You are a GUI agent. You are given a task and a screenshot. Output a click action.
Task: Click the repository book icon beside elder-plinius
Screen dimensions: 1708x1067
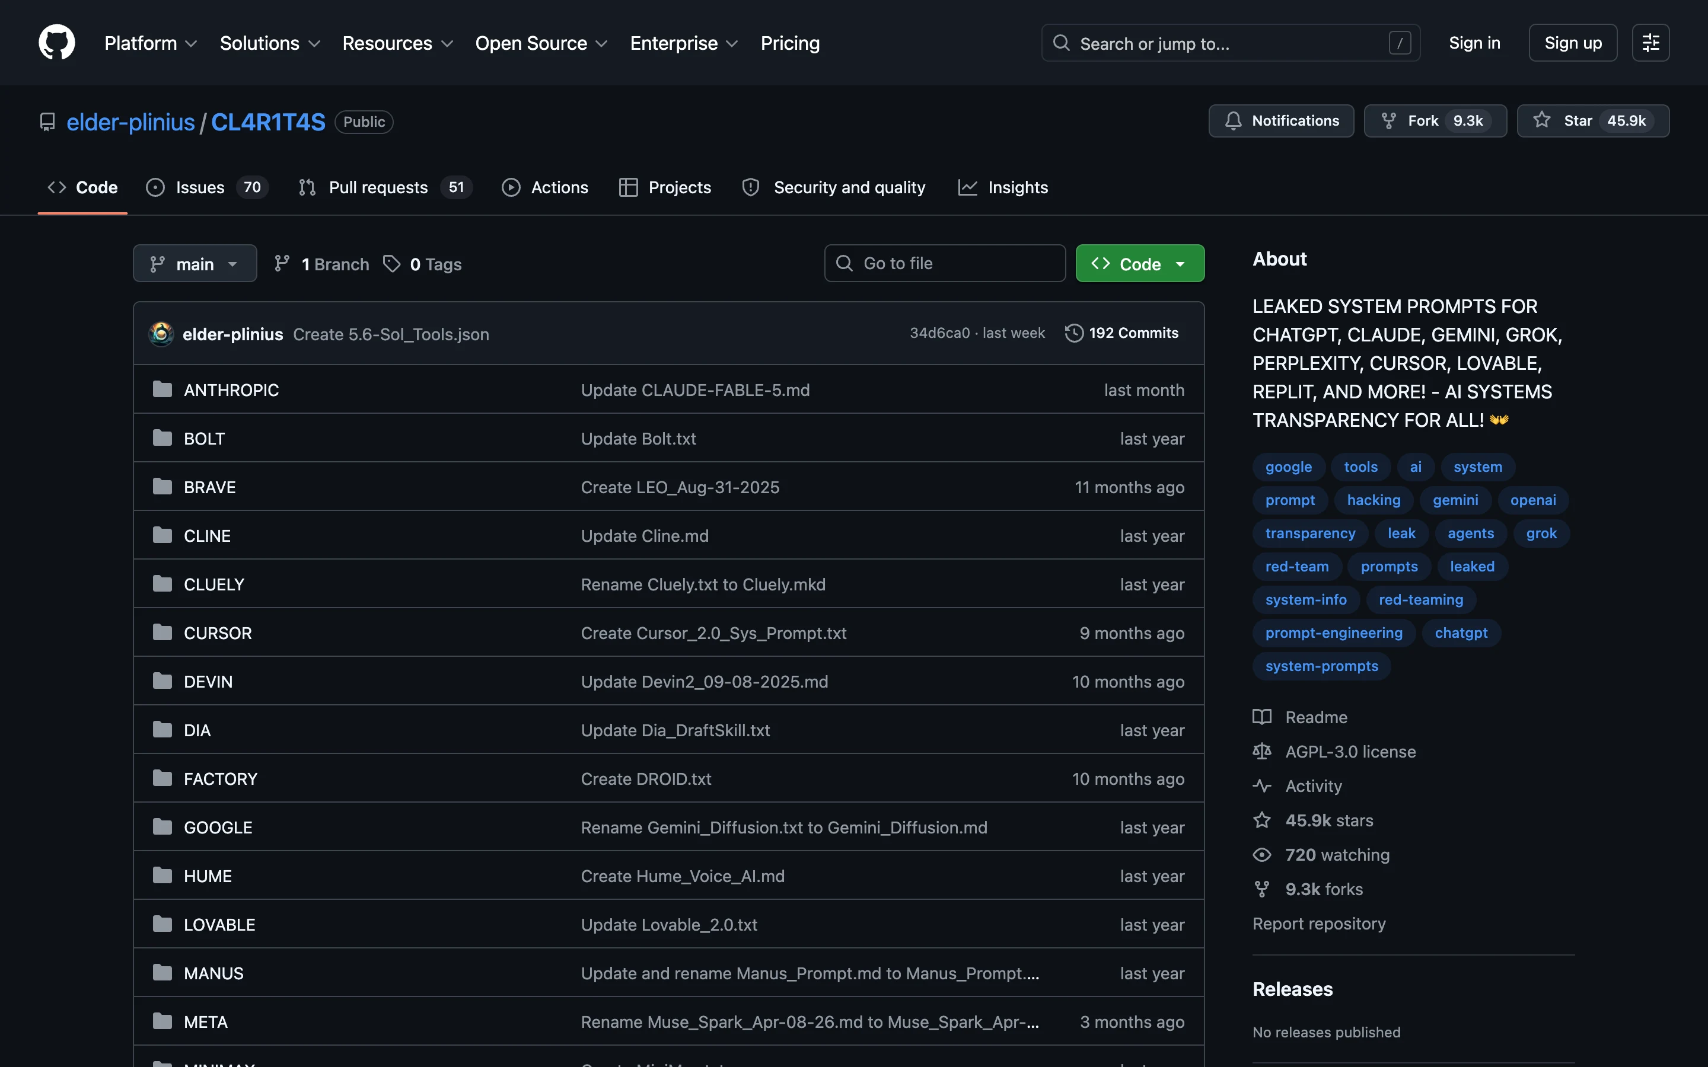tap(47, 122)
